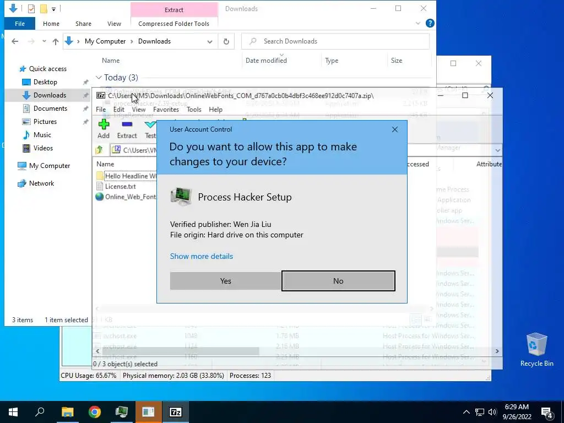Refresh the Downloads folder
The image size is (564, 423).
[226, 41]
